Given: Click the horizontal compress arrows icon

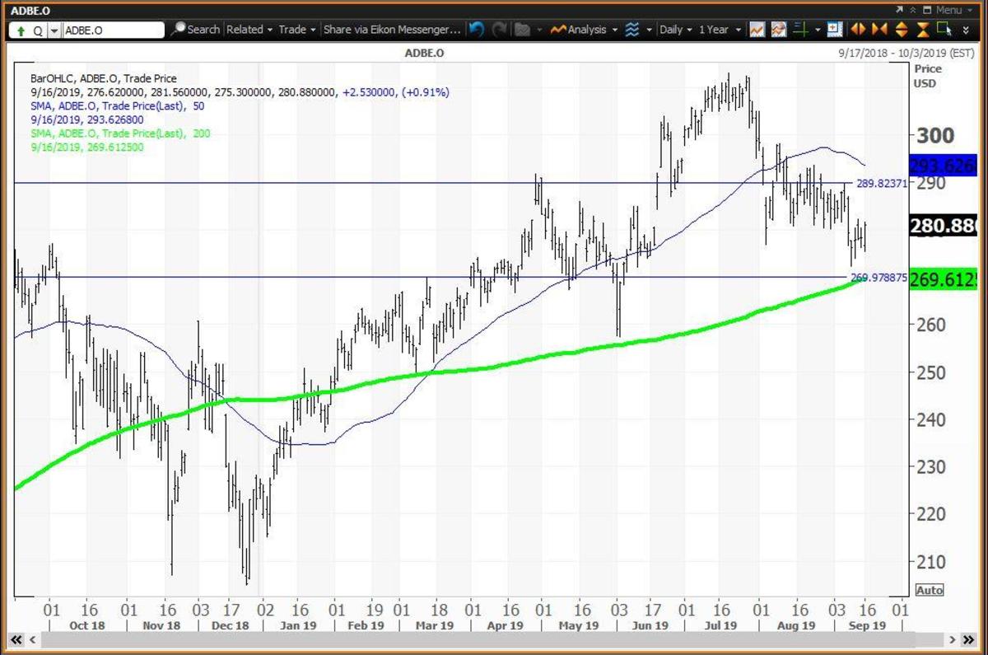Looking at the screenshot, I should (879, 30).
